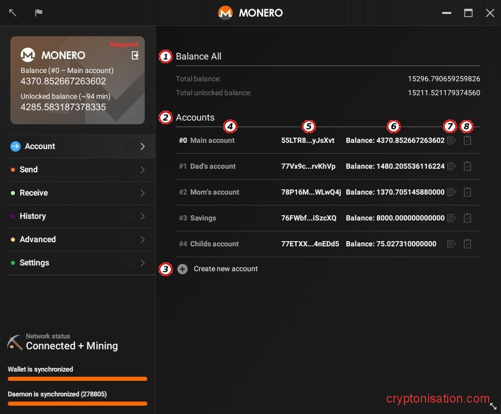Expand the Advanced section chevron
Image resolution: width=501 pixels, height=414 pixels.
coord(142,240)
